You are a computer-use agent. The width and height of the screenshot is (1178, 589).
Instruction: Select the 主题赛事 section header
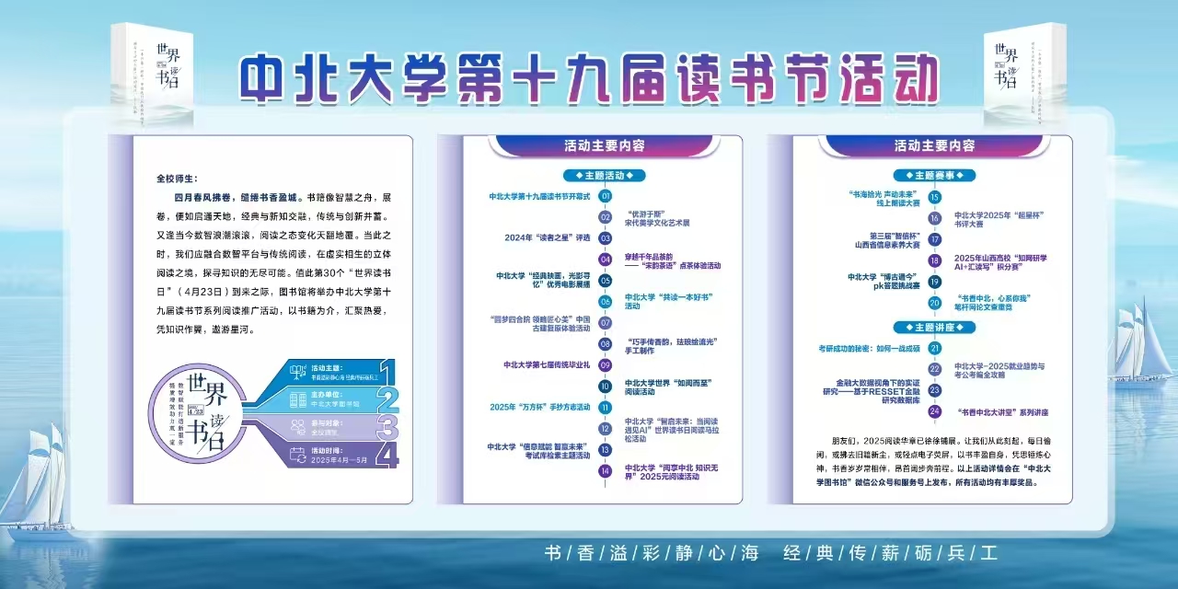tap(934, 175)
